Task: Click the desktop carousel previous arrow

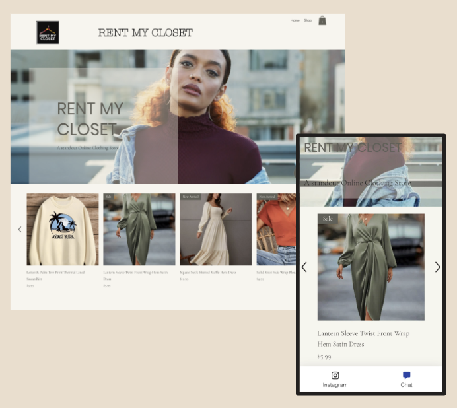Action: [19, 229]
